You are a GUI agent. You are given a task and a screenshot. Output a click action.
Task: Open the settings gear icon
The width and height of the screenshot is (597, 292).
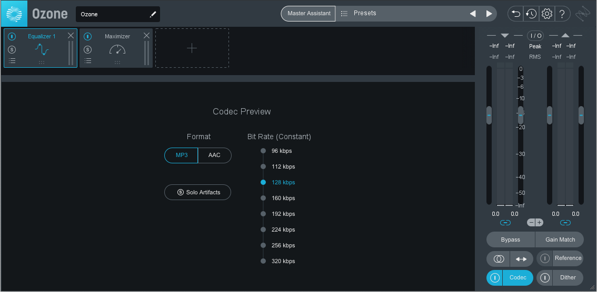pyautogui.click(x=547, y=14)
